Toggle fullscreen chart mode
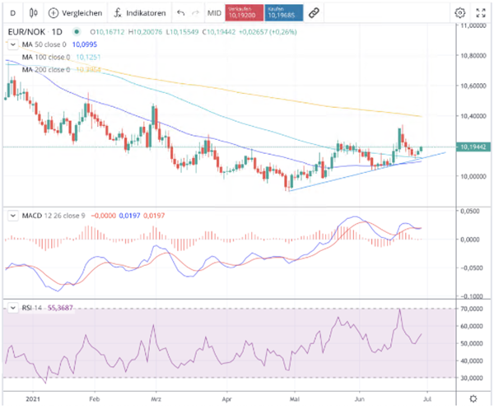 481,13
